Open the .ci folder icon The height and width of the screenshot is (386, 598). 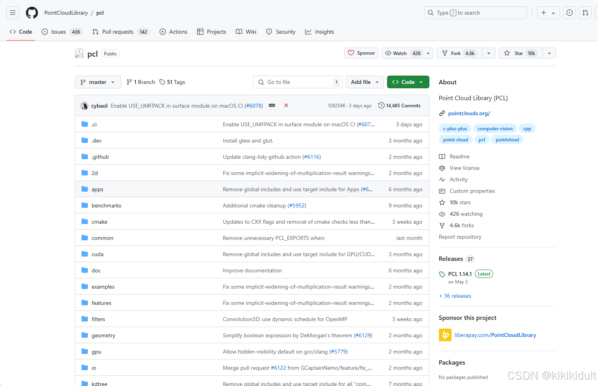(x=85, y=124)
